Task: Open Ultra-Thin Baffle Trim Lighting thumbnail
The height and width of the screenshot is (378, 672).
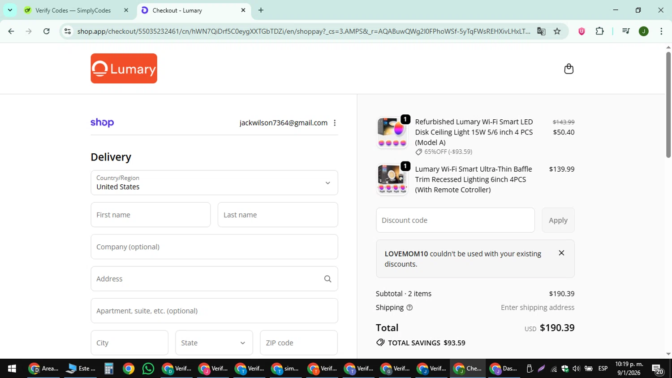Action: 392,179
